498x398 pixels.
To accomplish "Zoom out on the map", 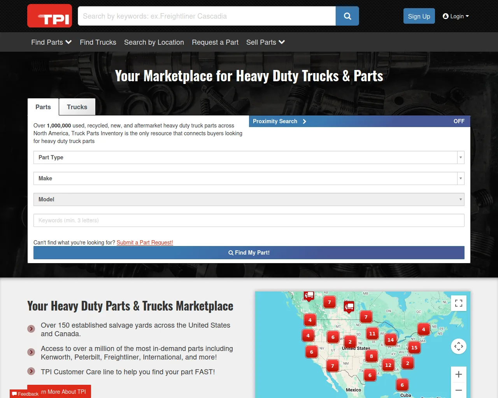I will point(459,390).
